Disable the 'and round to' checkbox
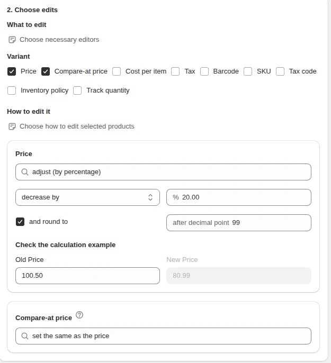This screenshot has height=363, width=331. pos(20,222)
